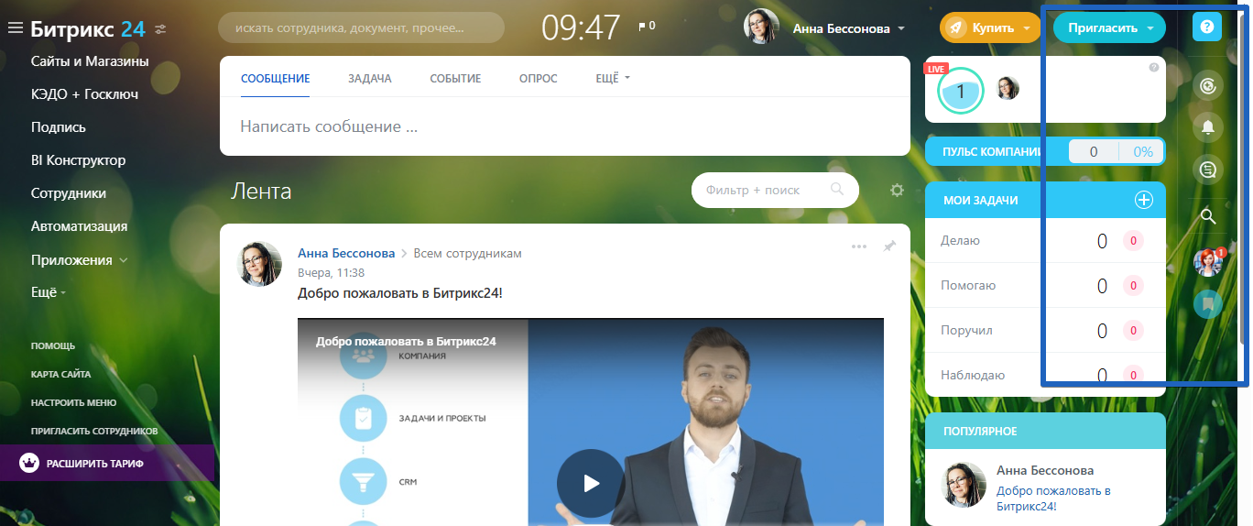Click Всем сотрудникам recipient in post

pyautogui.click(x=467, y=253)
